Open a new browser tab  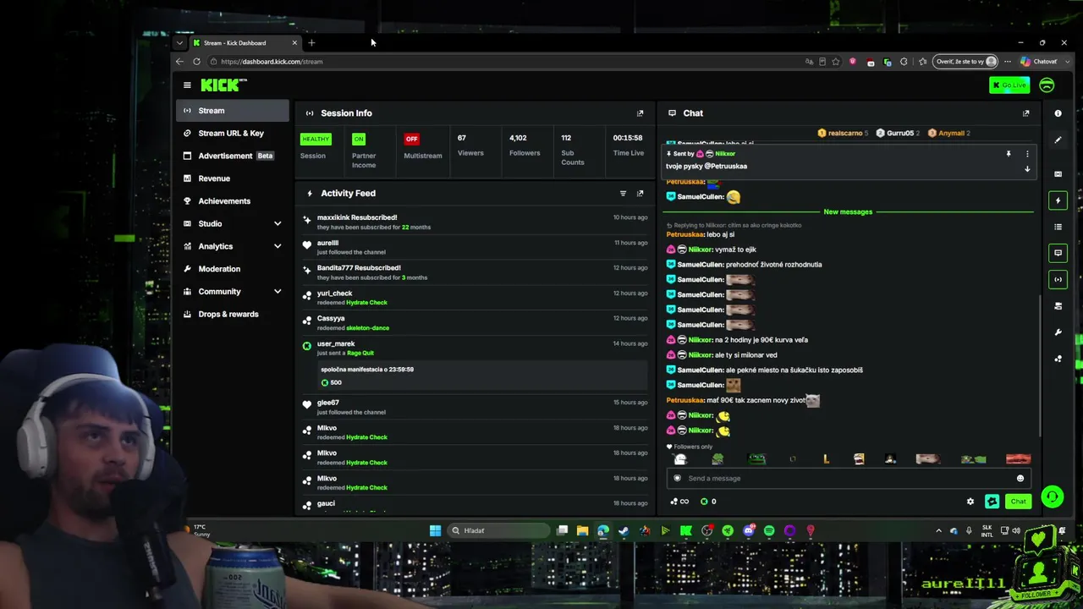311,43
